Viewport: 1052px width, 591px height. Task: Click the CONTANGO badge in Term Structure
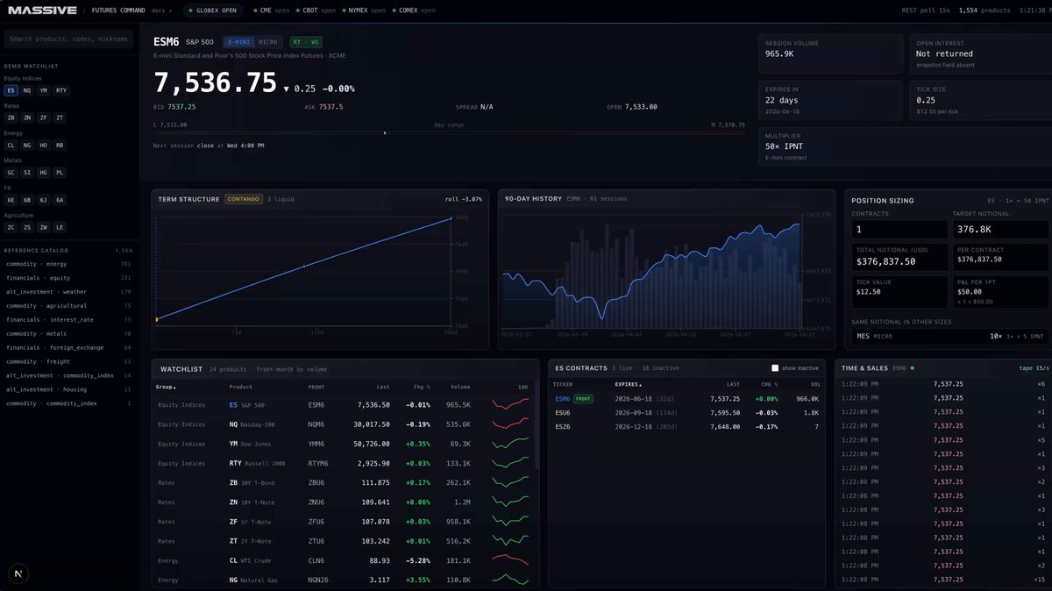242,199
